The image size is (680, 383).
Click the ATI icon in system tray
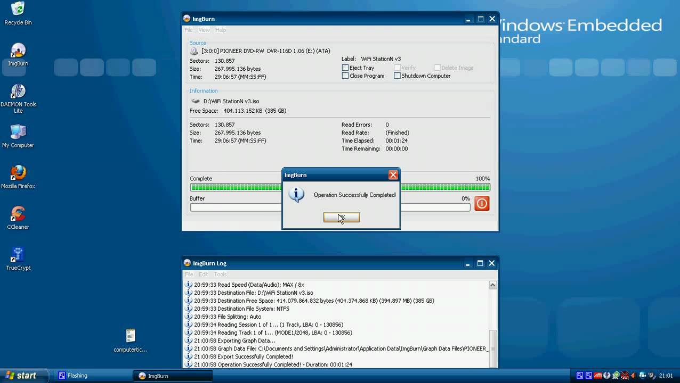pos(597,376)
